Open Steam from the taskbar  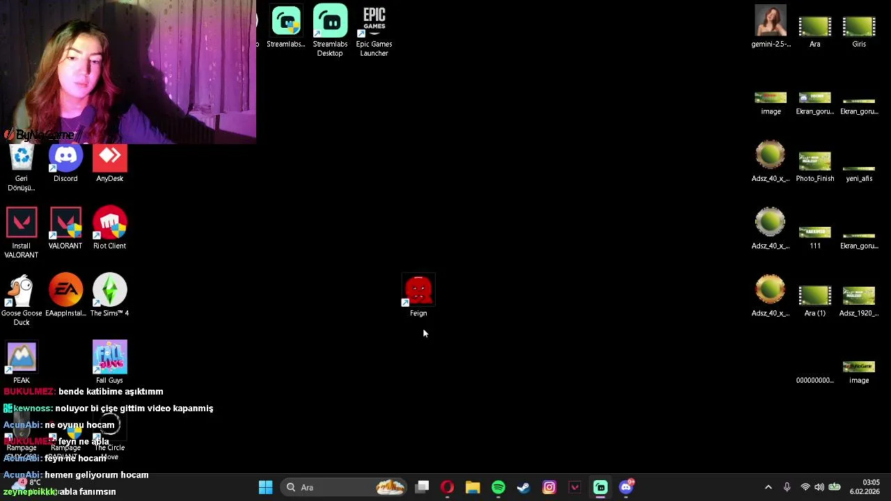(523, 487)
